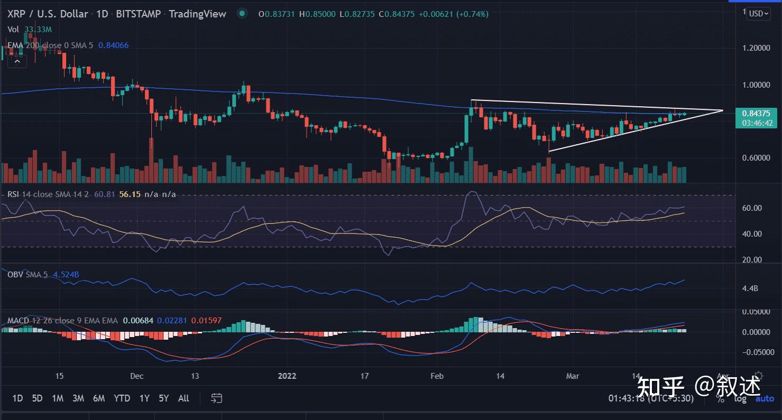Viewport: 782px width, 420px height.
Task: Show the All time range
Action: (183, 398)
